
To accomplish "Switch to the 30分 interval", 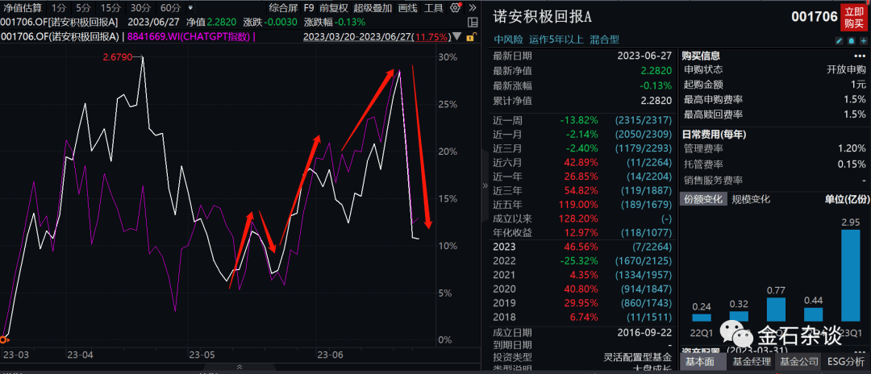I will 140,8.
